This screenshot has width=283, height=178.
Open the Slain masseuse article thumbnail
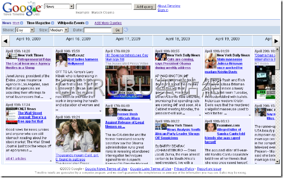[211, 61]
